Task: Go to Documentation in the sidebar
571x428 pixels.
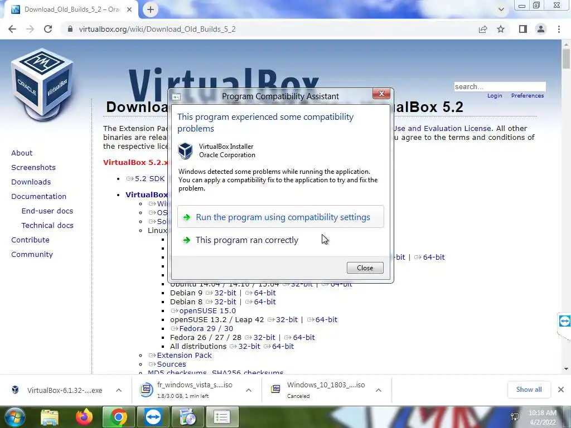Action: [x=39, y=197]
